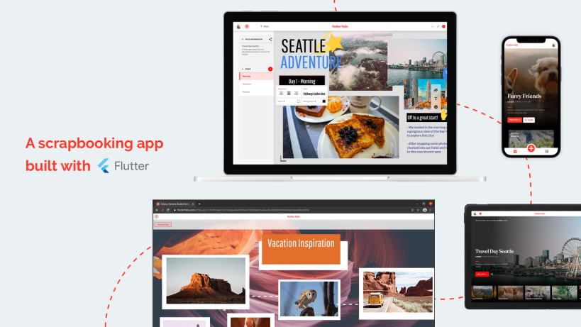
Task: Select the 'Day 1 - Morning' text box
Action: [301, 81]
